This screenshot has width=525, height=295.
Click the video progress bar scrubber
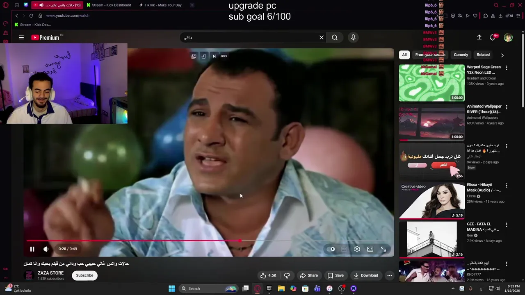(x=240, y=241)
